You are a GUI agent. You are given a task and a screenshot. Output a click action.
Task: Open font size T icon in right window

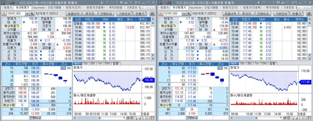[273, 3]
